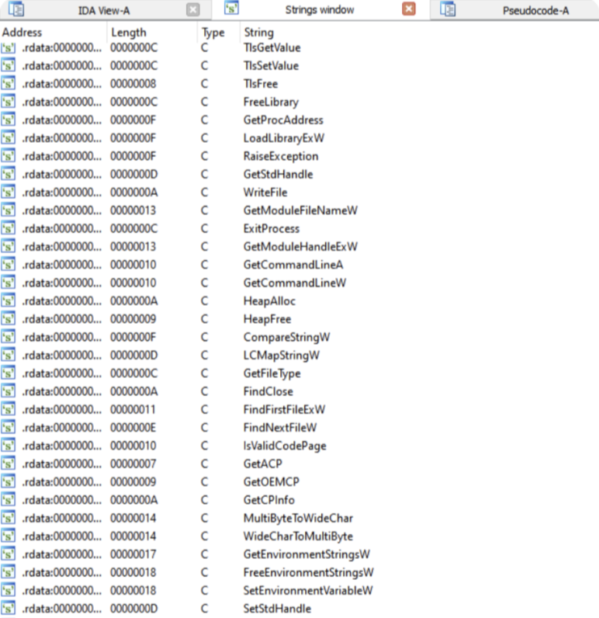Click the string icon beside HeapAlloc

point(9,301)
